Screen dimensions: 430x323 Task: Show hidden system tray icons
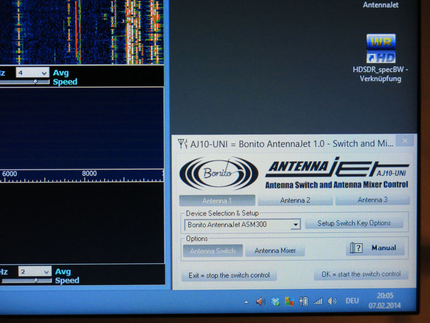pyautogui.click(x=246, y=302)
